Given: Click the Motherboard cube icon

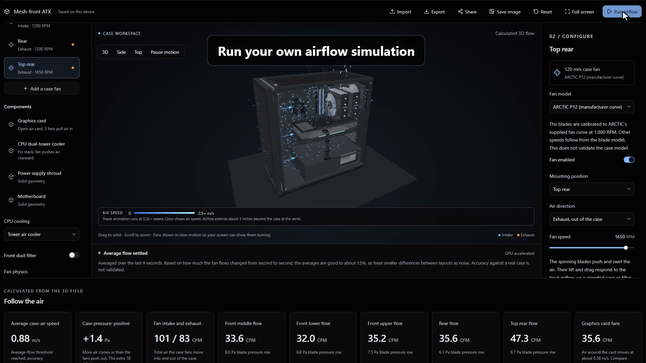Looking at the screenshot, I should point(11,200).
